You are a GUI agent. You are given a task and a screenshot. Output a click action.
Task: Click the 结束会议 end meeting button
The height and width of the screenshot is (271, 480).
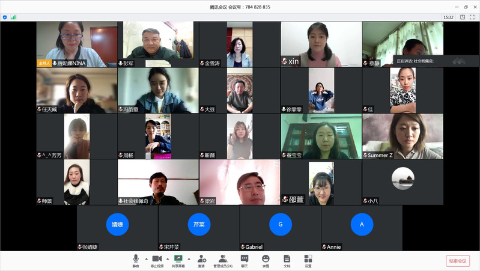458,261
